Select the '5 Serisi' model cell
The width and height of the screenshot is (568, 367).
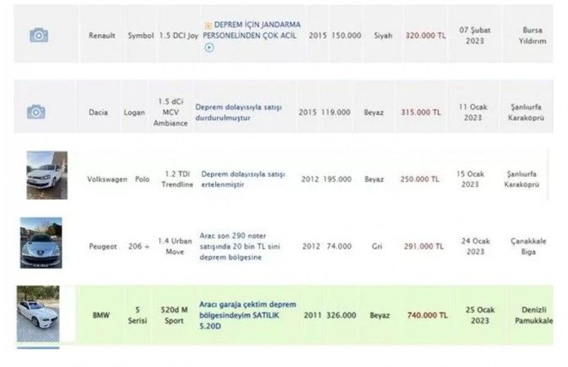click(137, 316)
